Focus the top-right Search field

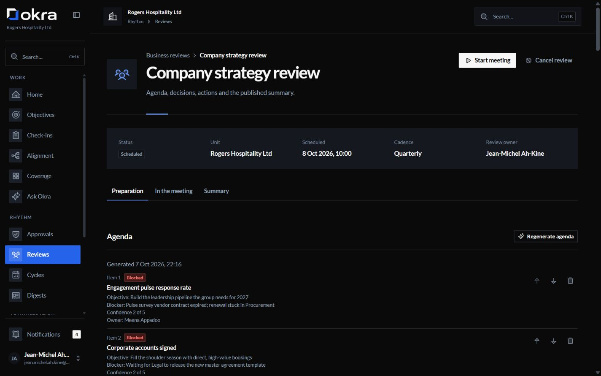click(x=528, y=16)
